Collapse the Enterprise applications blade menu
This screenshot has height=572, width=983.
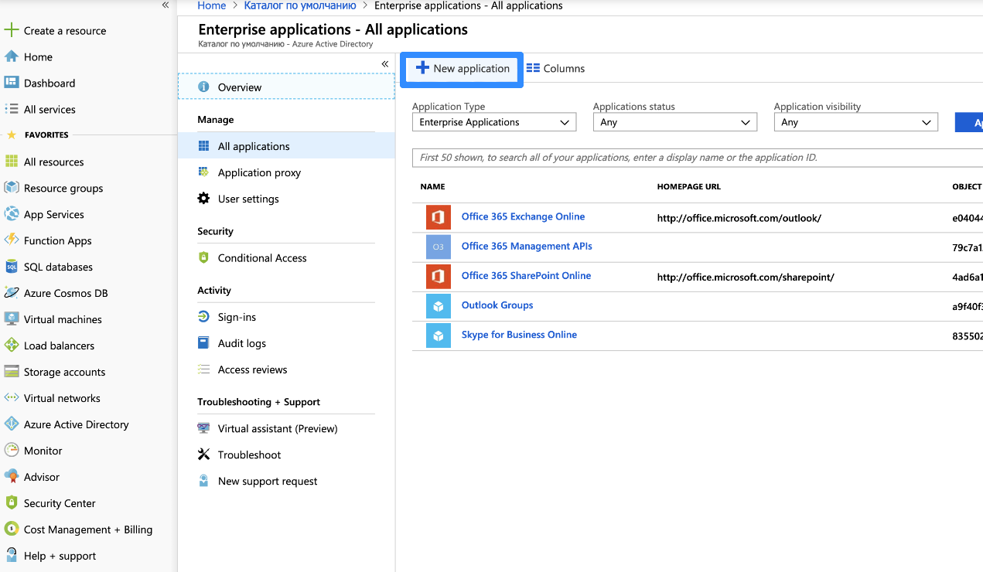pyautogui.click(x=385, y=64)
